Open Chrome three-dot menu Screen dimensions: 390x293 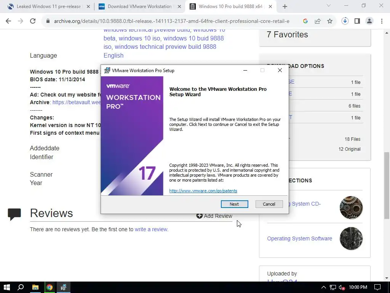[382, 21]
